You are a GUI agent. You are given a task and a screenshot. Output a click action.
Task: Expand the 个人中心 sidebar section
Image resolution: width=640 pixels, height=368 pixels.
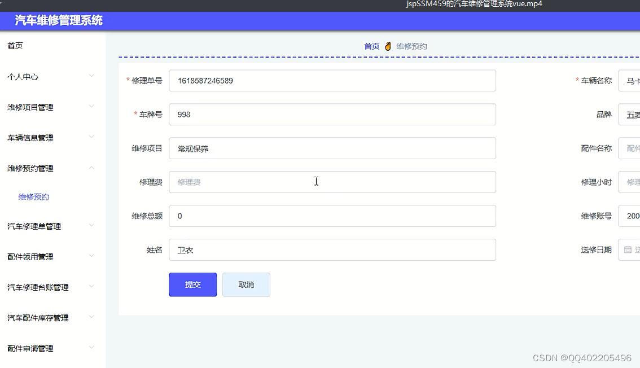tap(51, 76)
